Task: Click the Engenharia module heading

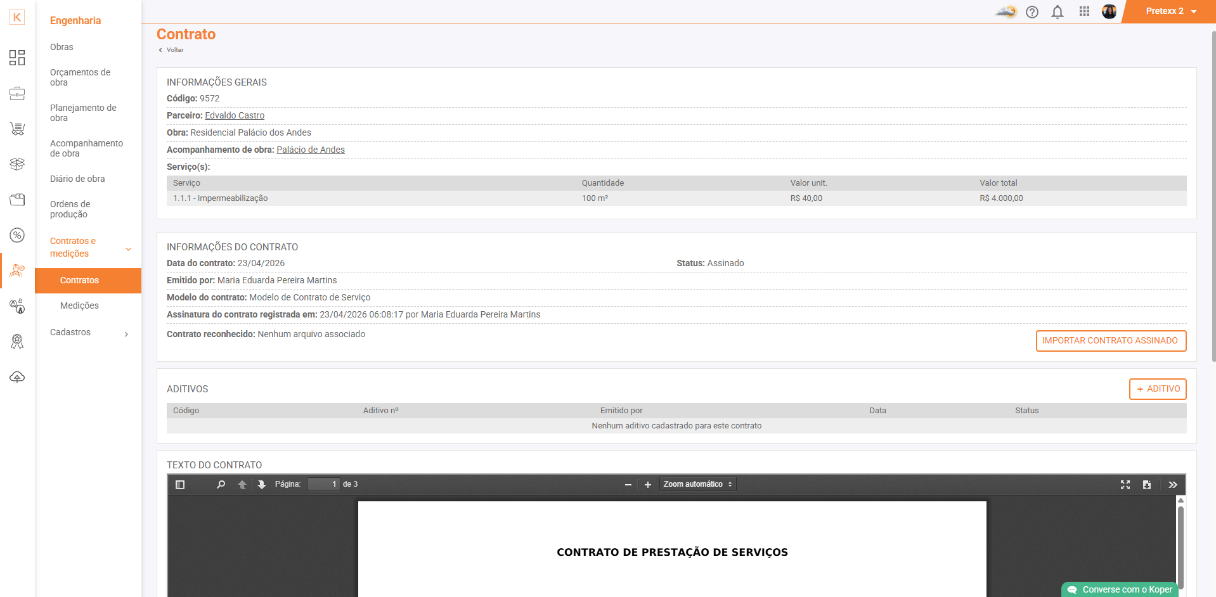Action: point(75,20)
